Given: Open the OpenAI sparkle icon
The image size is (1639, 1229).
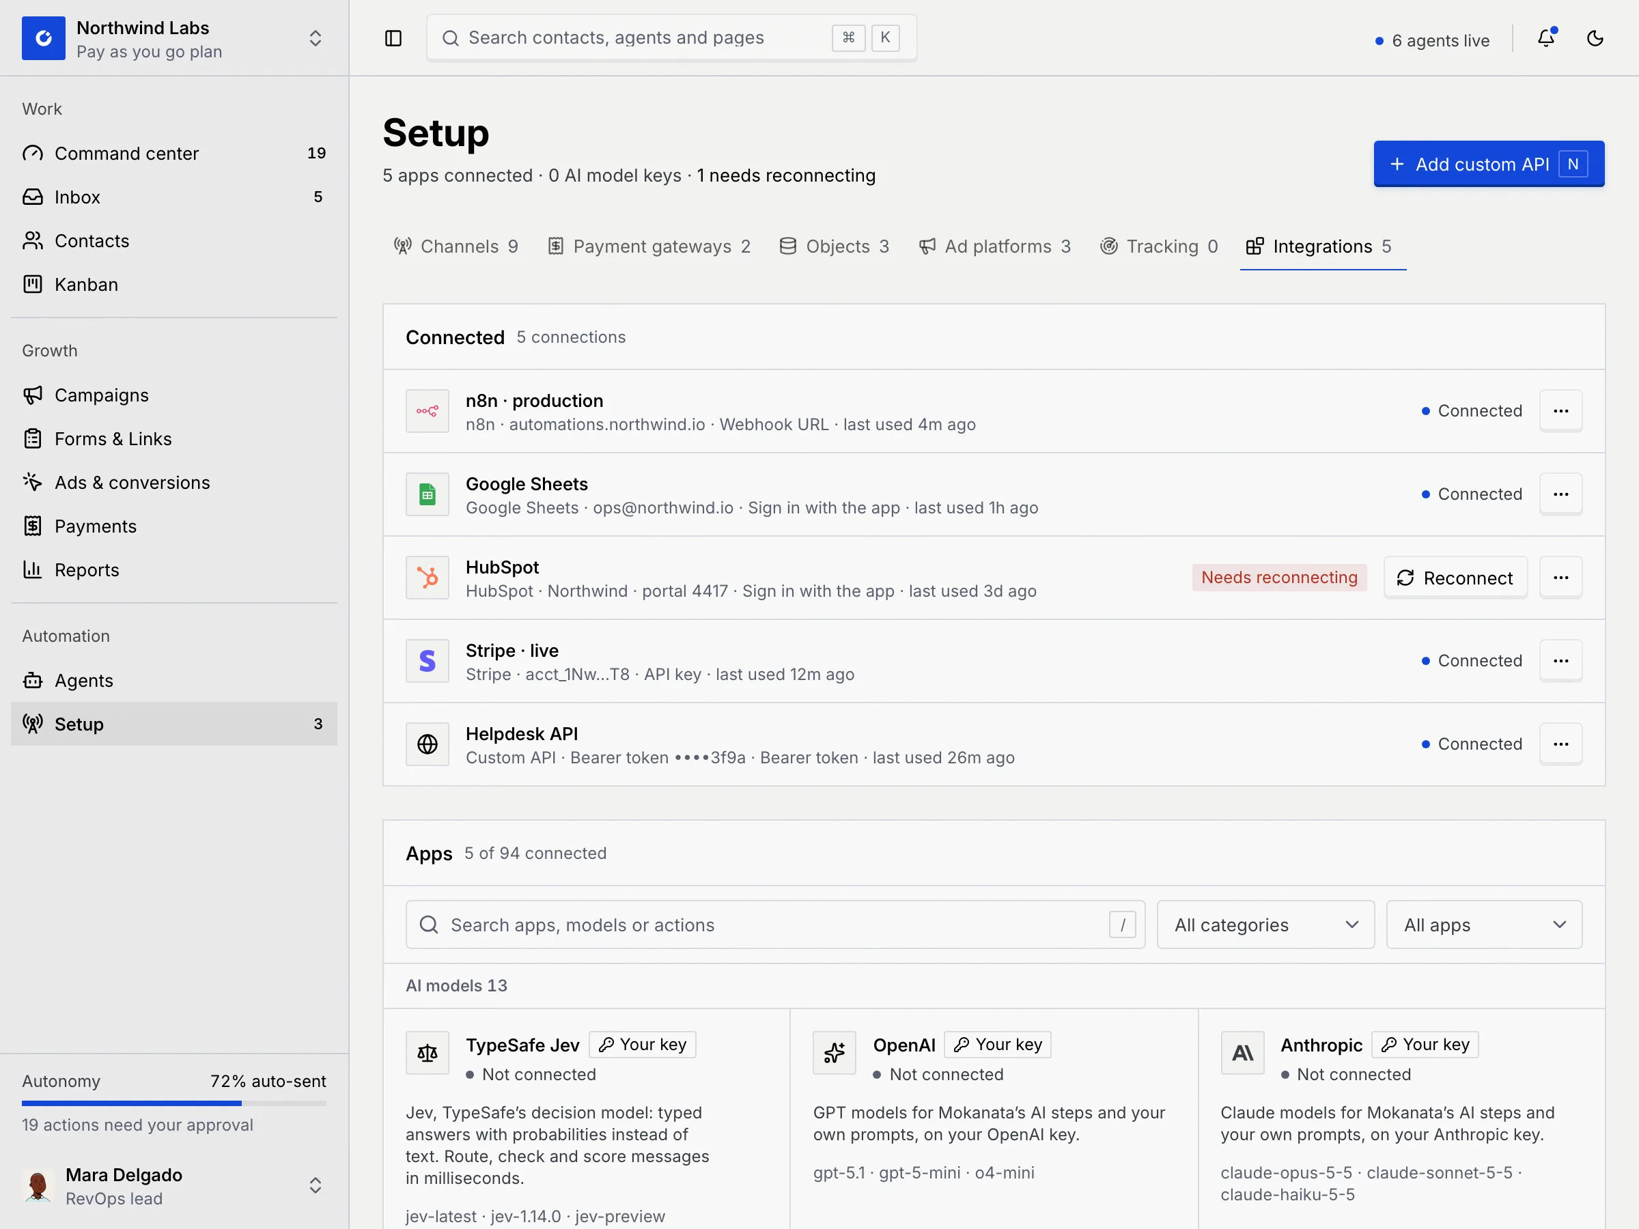Looking at the screenshot, I should pos(835,1053).
